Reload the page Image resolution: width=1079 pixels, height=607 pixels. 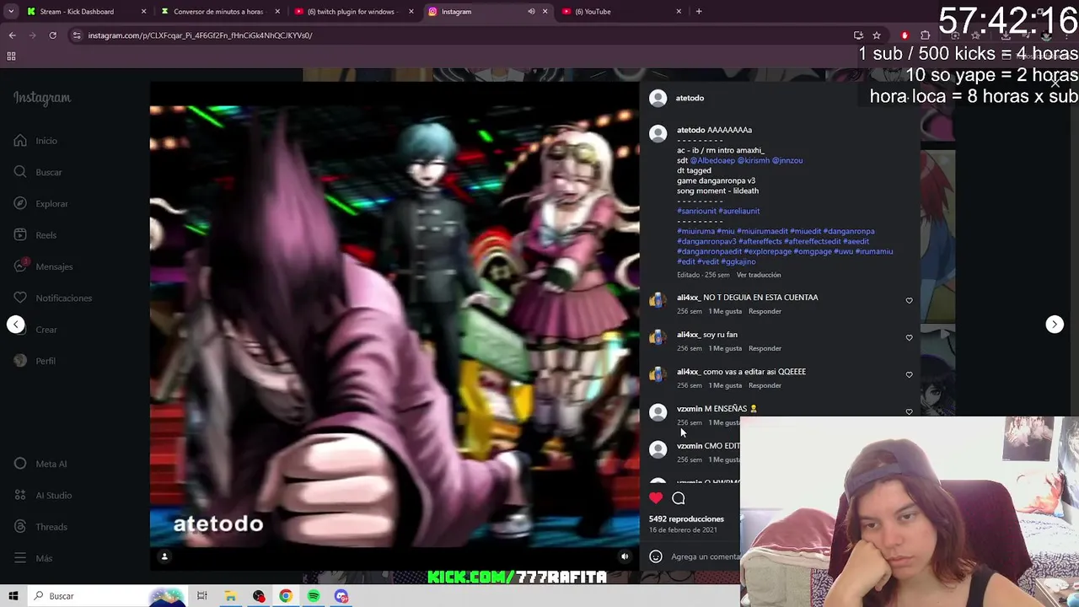click(52, 35)
